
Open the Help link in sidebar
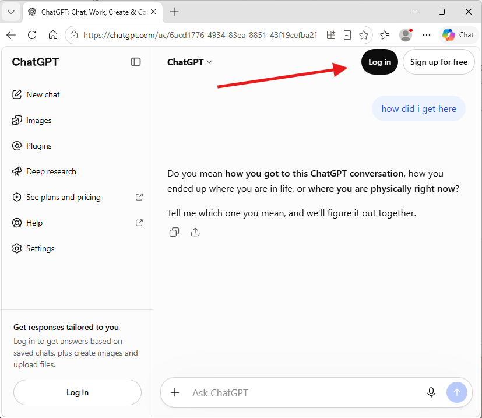click(x=77, y=223)
